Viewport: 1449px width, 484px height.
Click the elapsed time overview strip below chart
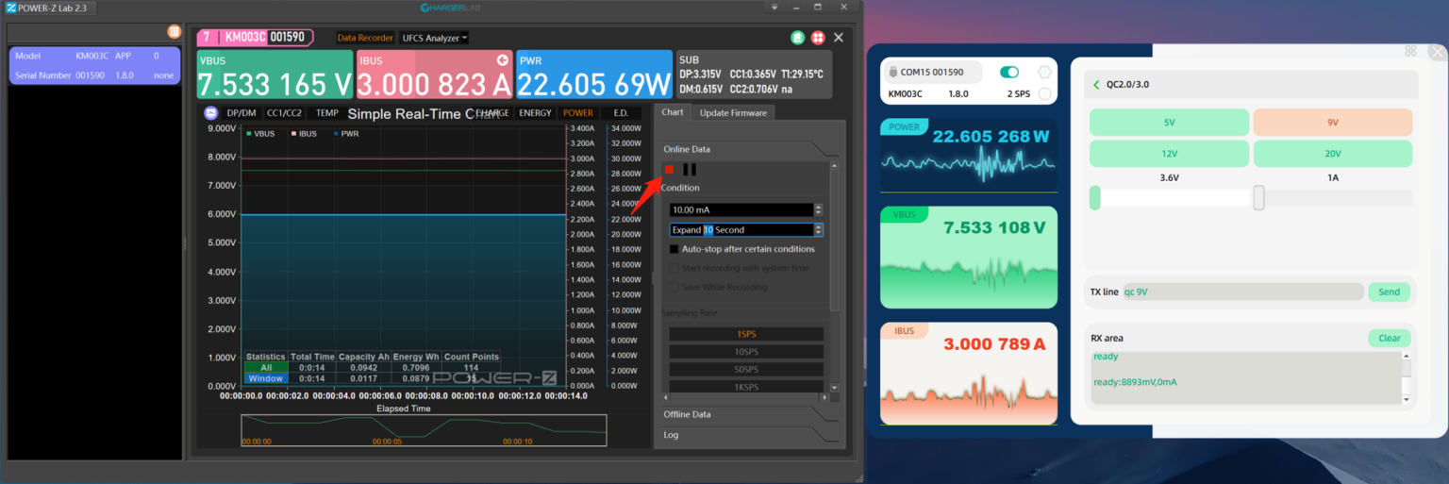coord(424,430)
